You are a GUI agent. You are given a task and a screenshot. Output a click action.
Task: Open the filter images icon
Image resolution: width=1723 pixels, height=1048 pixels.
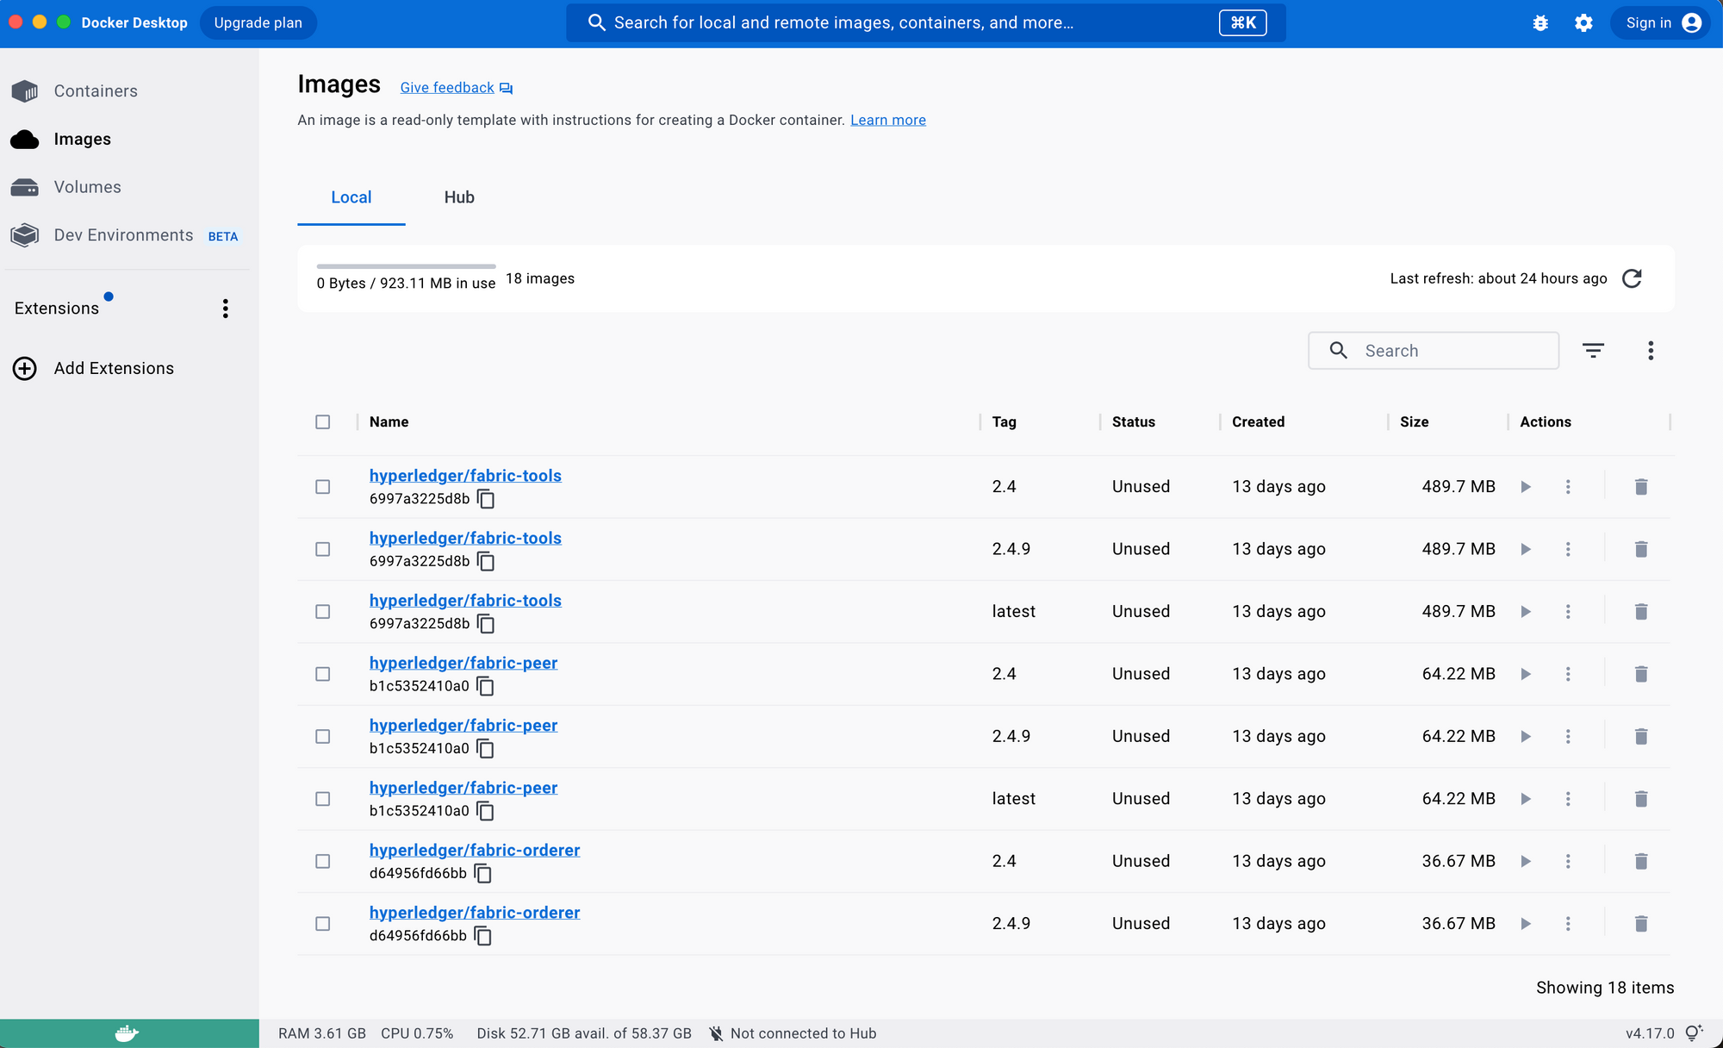pos(1593,351)
